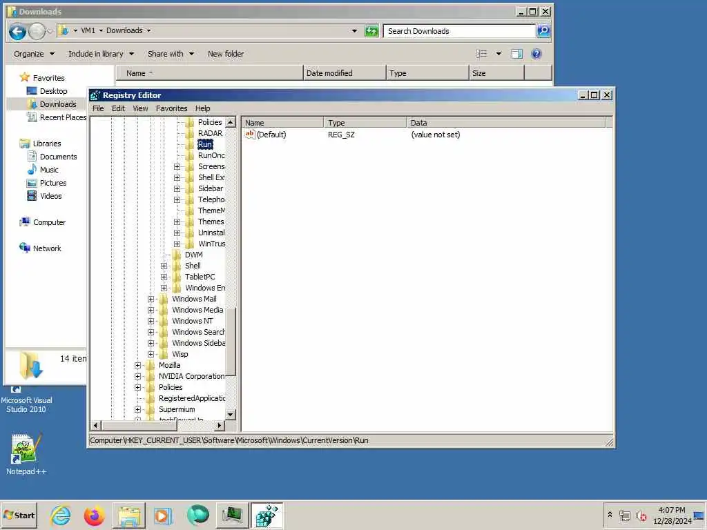
Task: Sort by the Type column in Downloads
Action: click(427, 73)
